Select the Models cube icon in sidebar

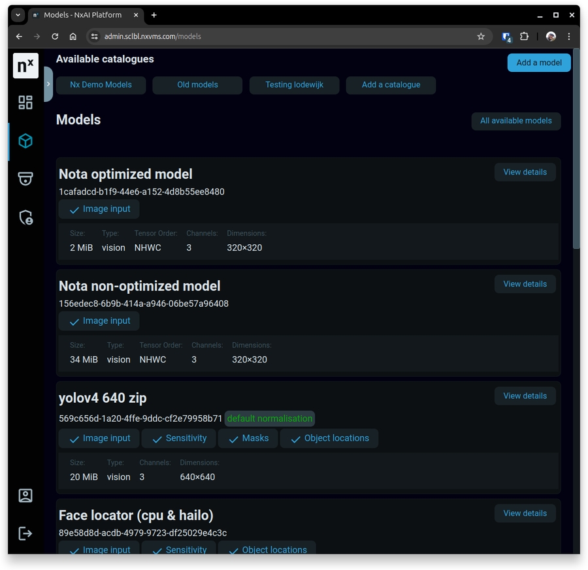click(x=25, y=141)
